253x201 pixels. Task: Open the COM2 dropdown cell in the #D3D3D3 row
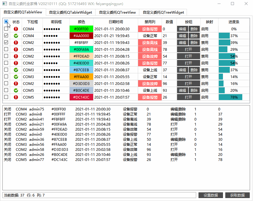point(32,84)
